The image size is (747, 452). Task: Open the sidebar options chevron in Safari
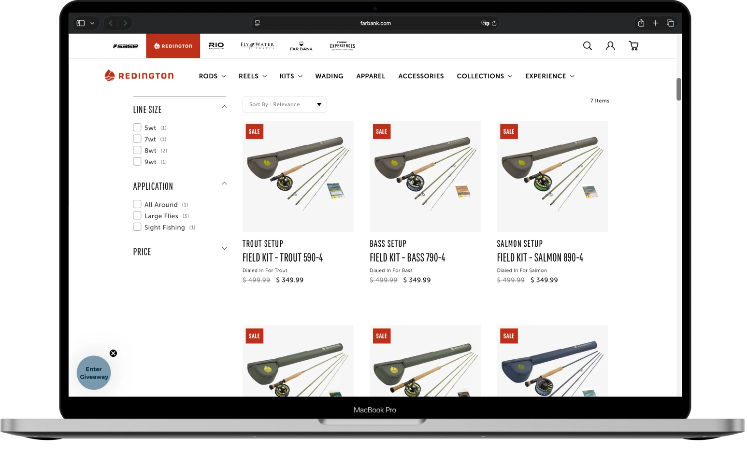coord(92,23)
